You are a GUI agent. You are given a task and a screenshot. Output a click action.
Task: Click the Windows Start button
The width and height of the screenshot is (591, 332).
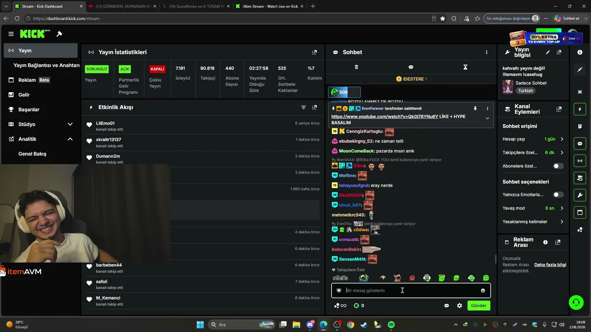[x=200, y=325]
